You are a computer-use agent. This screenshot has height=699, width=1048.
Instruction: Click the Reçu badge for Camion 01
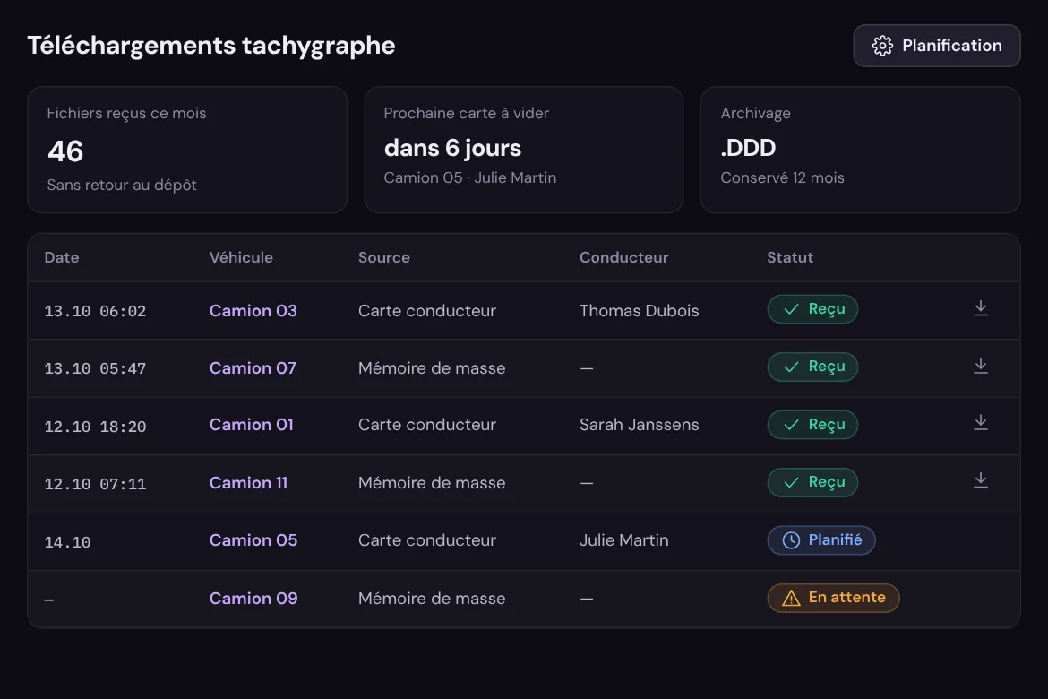(812, 425)
